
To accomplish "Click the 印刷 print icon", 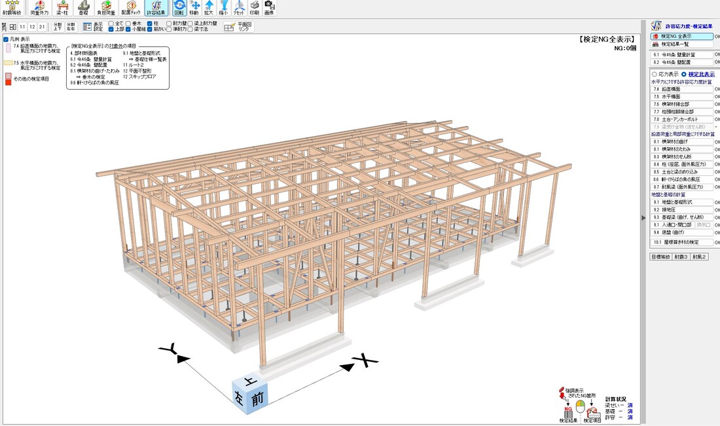I will (255, 8).
